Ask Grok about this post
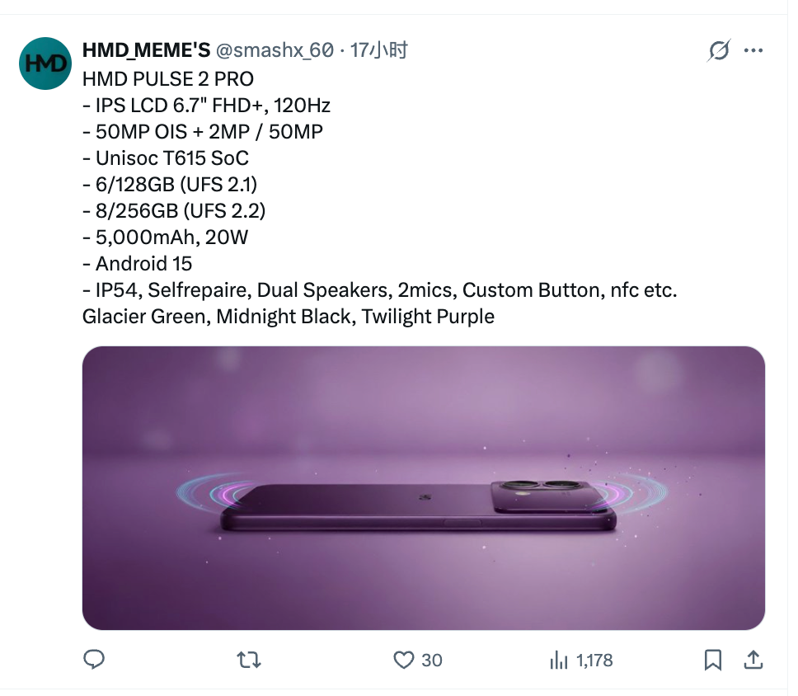The width and height of the screenshot is (798, 696). [x=718, y=50]
